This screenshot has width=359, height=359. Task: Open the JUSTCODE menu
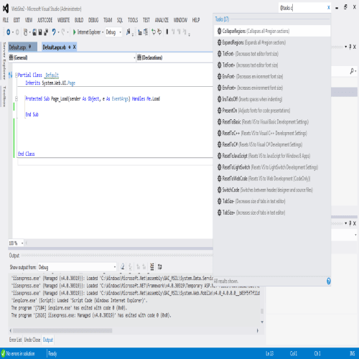(45, 20)
